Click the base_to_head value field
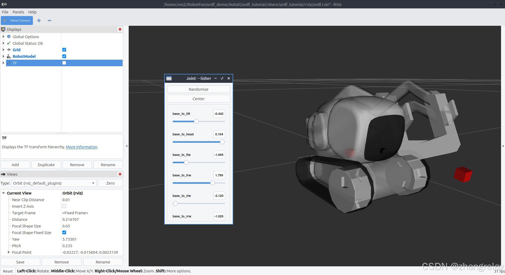Screen dimensions: 505x275 [219, 134]
